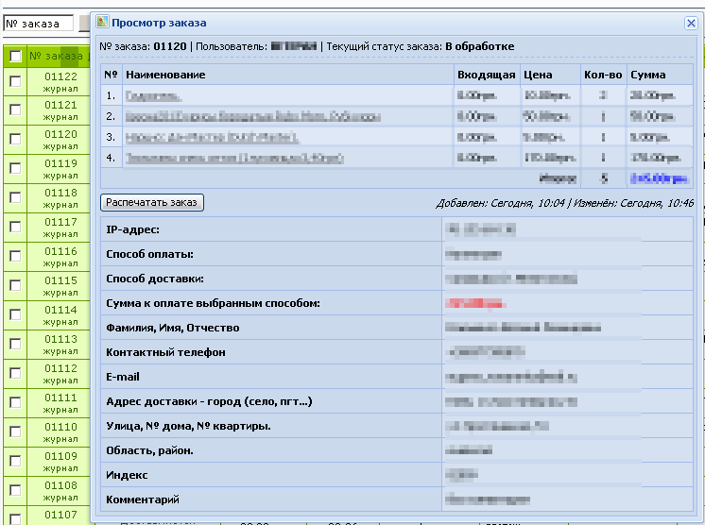Image resolution: width=705 pixels, height=525 pixels.
Task: Click the Наименование column header
Action: click(165, 75)
